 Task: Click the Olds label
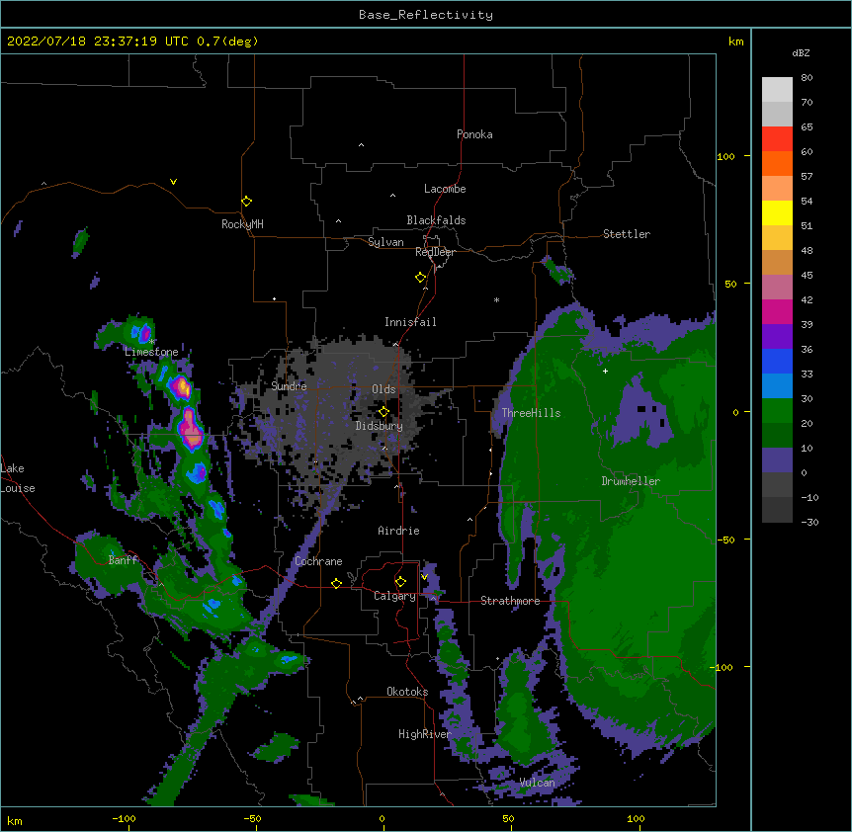(x=383, y=389)
